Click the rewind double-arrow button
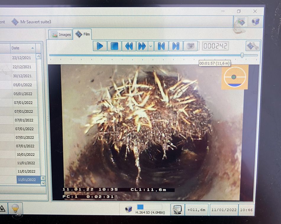 pyautogui.click(x=129, y=46)
